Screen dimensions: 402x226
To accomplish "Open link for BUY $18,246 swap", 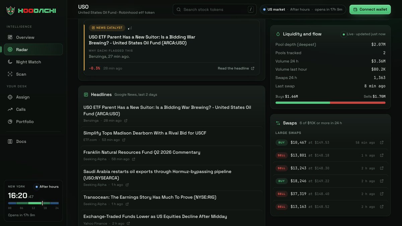I will (382, 181).
